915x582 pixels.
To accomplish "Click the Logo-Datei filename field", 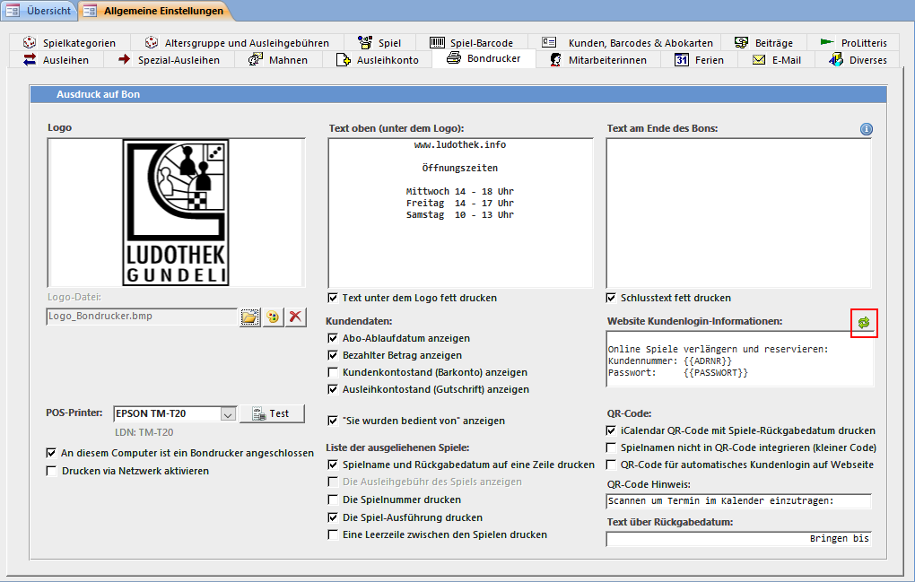I will coord(142,316).
